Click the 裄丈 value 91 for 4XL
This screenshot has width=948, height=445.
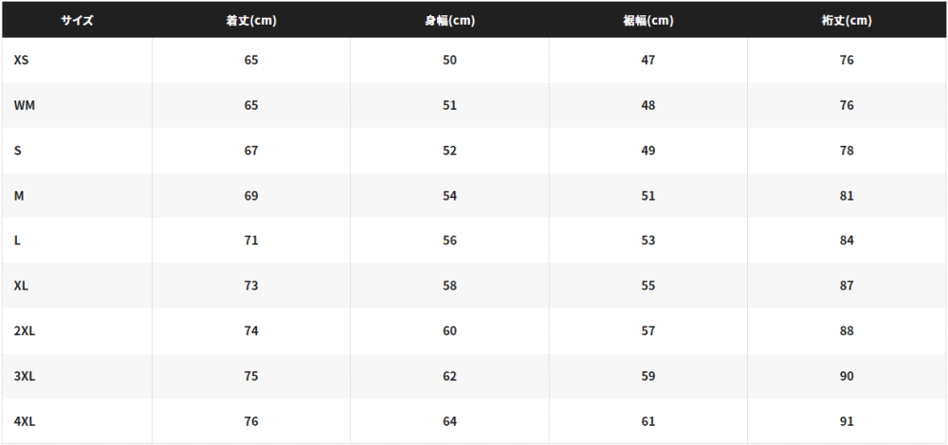coord(847,421)
